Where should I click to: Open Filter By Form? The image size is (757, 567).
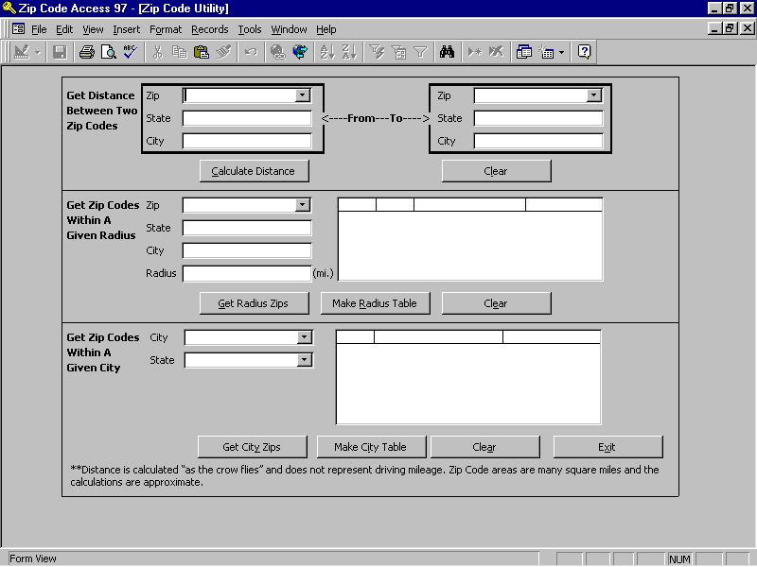coord(398,52)
